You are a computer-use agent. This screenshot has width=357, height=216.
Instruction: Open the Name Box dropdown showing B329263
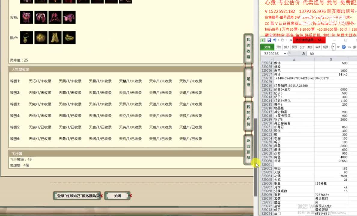[285, 54]
